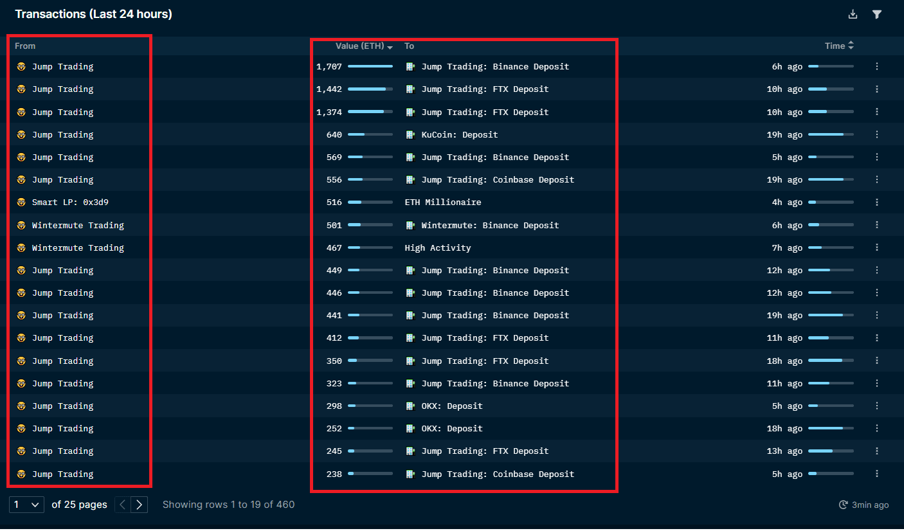Open Smart LP: 0x3d9 sender link
This screenshot has height=531, width=904.
pyautogui.click(x=70, y=202)
